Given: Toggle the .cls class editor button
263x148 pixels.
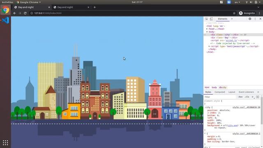Looking at the screenshot, I should click(x=247, y=97).
